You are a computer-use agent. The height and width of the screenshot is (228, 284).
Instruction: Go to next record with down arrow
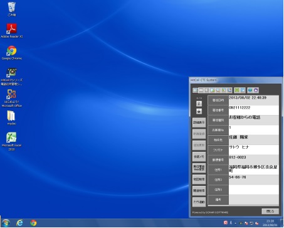click(x=199, y=111)
